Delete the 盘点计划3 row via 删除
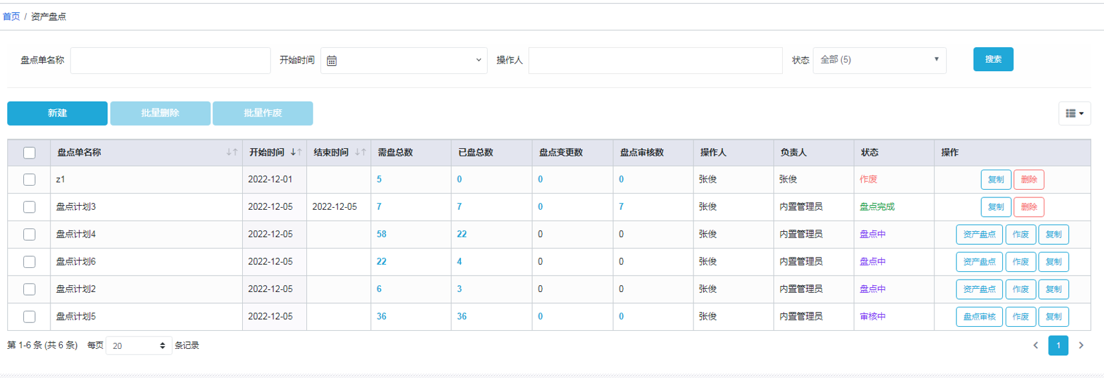Image resolution: width=1104 pixels, height=378 pixels. 1028,207
